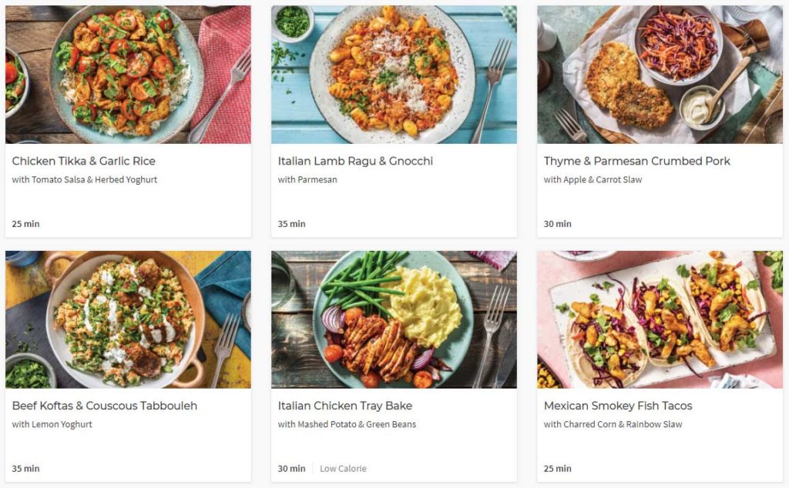Viewport: 789px width, 488px height.
Task: Open the Beef Koftas & Couscous Tabbouleh recipe
Action: point(104,406)
